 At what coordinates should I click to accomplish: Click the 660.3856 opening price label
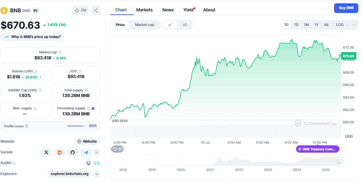[x=120, y=121]
